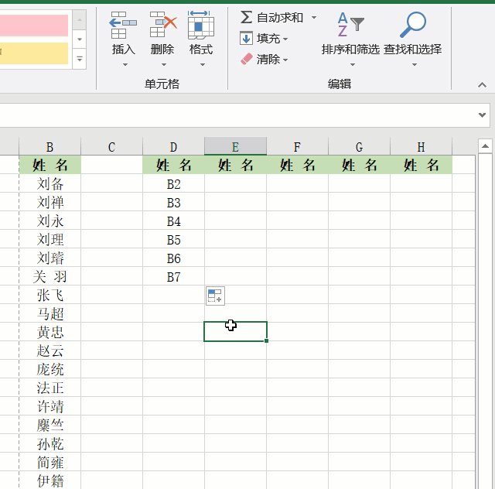Select the cell with text B7

click(x=173, y=276)
